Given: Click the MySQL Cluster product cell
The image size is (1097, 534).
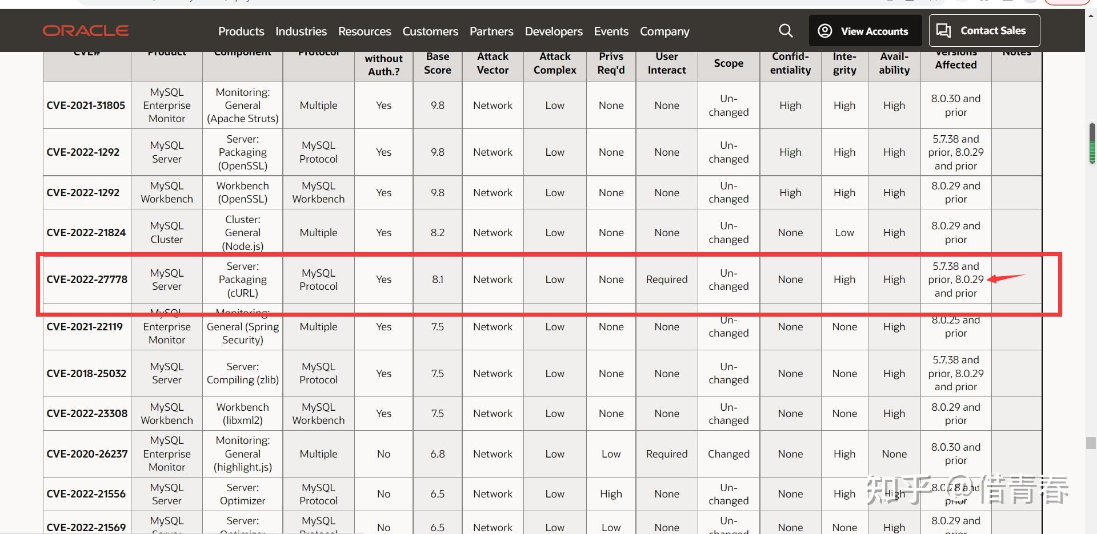Looking at the screenshot, I should click(x=167, y=233).
